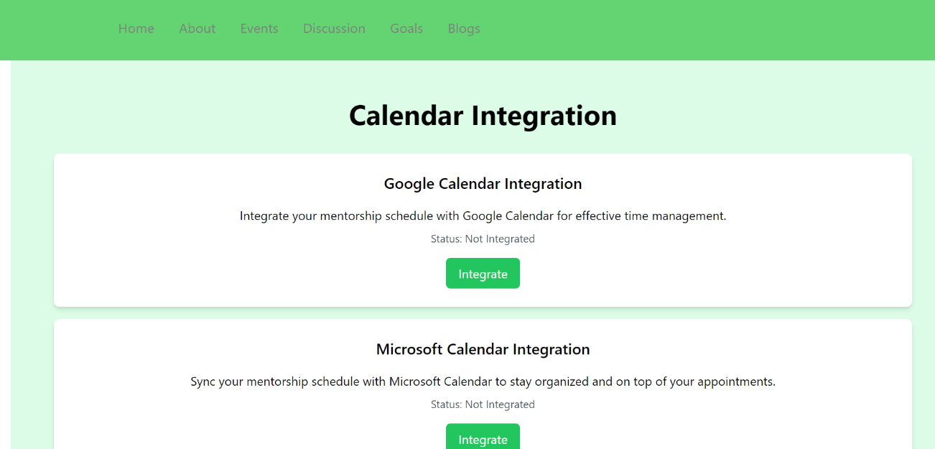
Task: Click the Google Calendar Integration card title
Action: (483, 184)
